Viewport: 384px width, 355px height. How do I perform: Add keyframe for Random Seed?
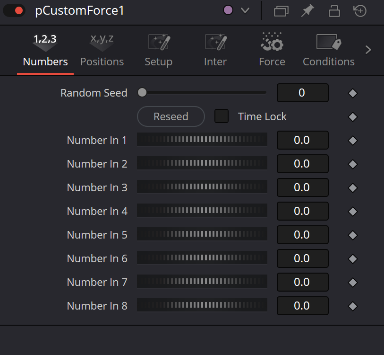pyautogui.click(x=353, y=93)
